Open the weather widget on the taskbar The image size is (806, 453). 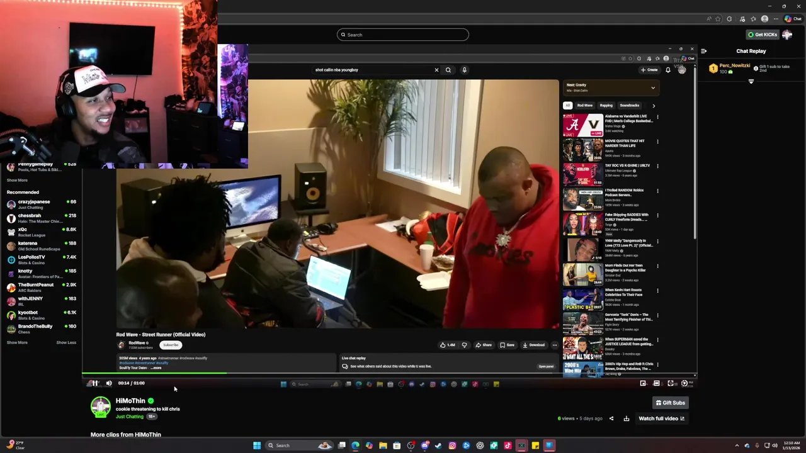(15, 445)
